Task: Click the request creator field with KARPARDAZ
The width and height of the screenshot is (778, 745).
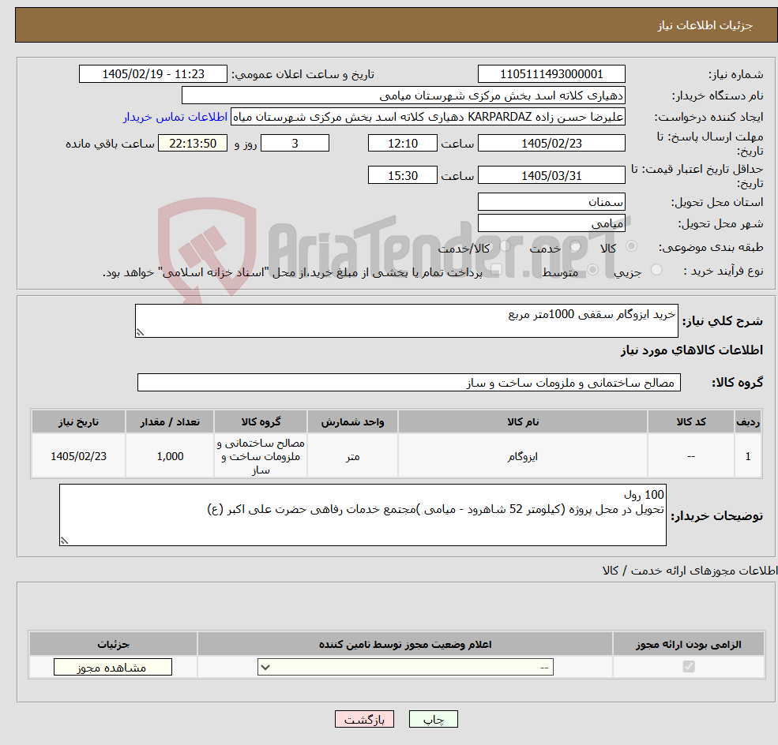Action: coord(427,117)
